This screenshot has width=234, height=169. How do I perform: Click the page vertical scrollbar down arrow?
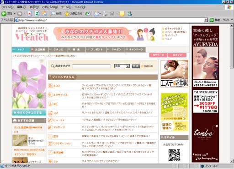[x=232, y=161]
